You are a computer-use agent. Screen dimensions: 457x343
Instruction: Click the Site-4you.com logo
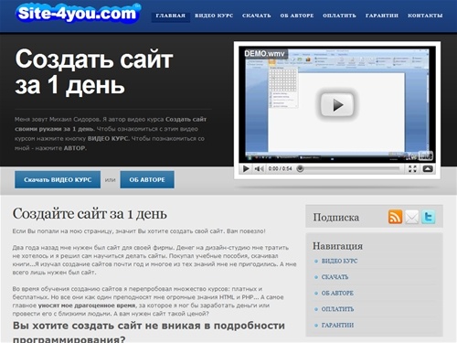coord(77,14)
